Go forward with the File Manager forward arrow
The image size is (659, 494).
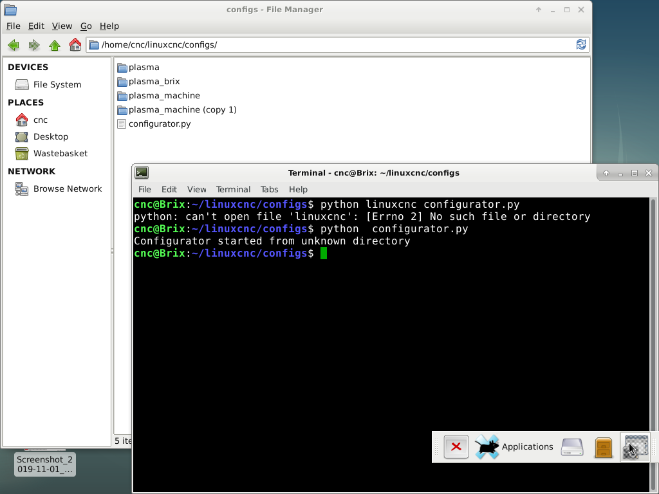tap(34, 45)
